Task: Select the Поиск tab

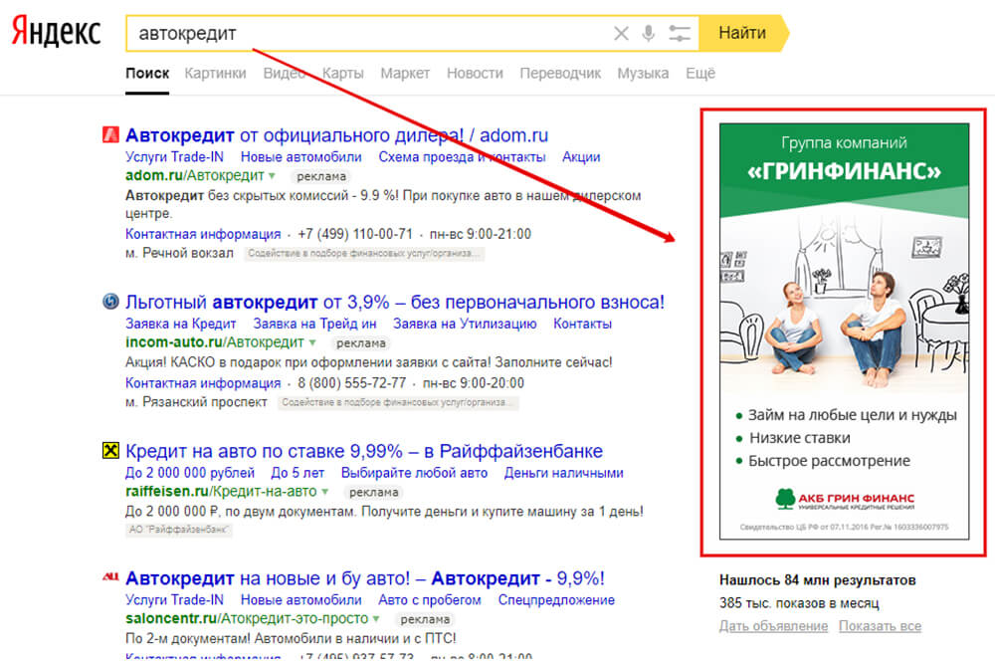Action: pyautogui.click(x=147, y=74)
